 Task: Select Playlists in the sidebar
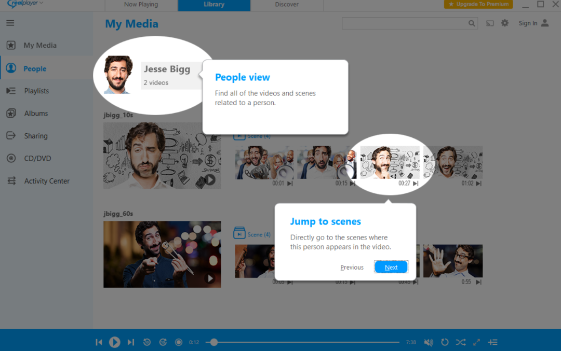click(x=36, y=91)
